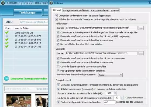Screen dimensions: 151x107
Task: Click the URL input field
Action: (34, 22)
